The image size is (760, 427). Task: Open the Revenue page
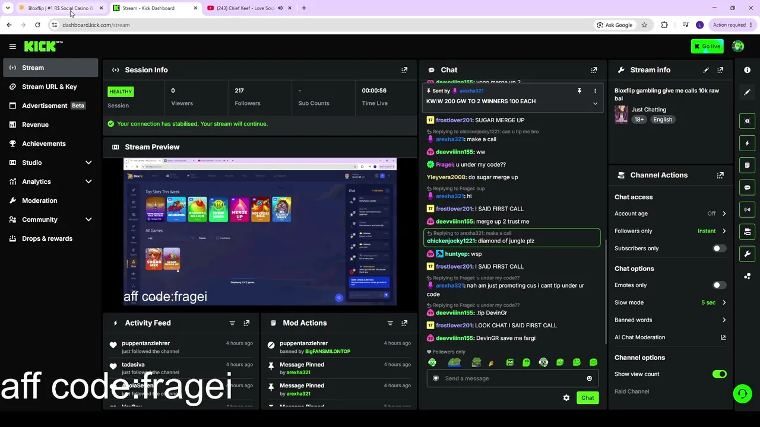pyautogui.click(x=50, y=125)
